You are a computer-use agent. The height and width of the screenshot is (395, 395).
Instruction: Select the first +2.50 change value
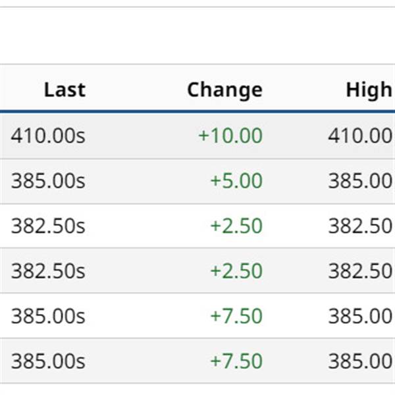point(236,226)
